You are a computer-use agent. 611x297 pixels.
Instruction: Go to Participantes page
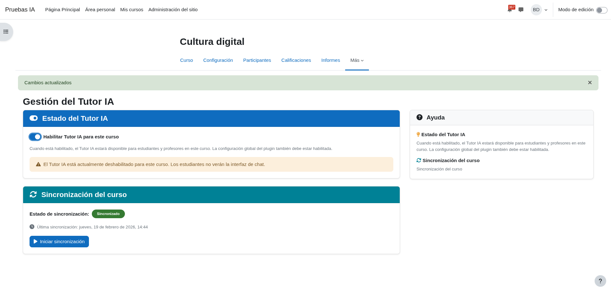257,60
